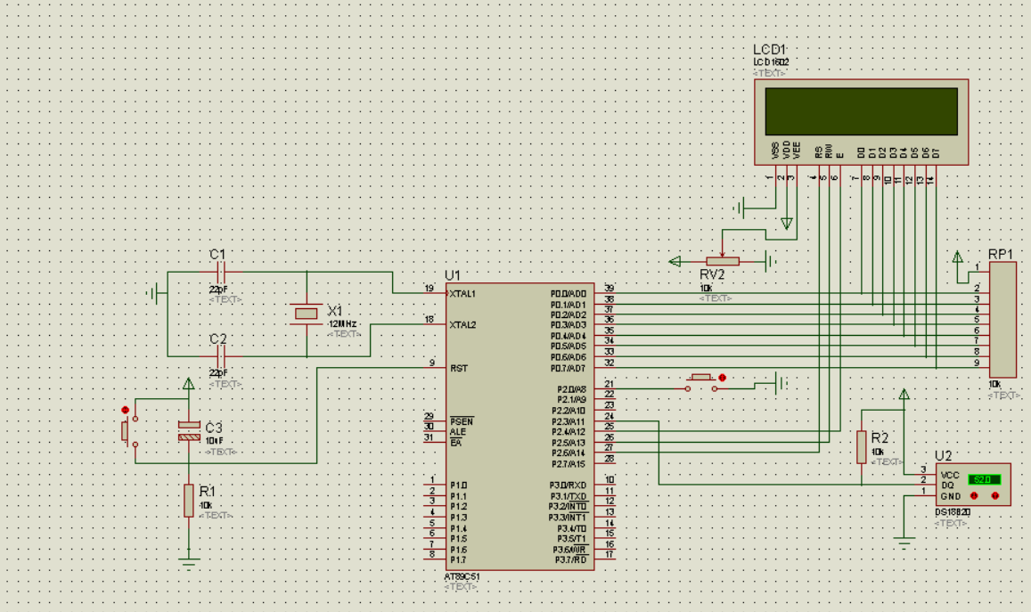Select the reset push button symbol

[130, 430]
